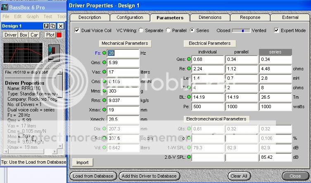
Task: Click scroll-down arrow in driver info panel
Action: [60, 146]
